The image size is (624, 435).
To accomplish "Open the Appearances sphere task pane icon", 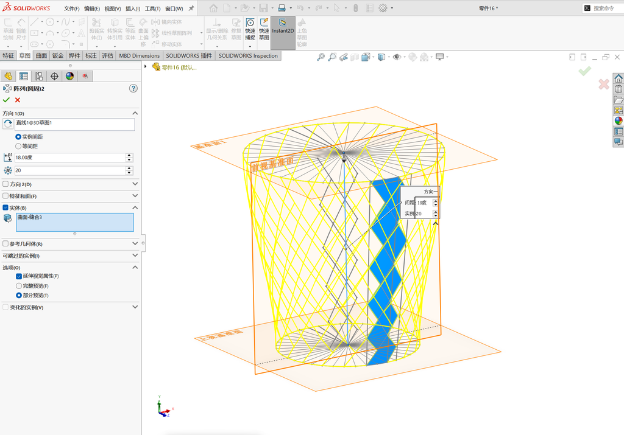I will [619, 121].
